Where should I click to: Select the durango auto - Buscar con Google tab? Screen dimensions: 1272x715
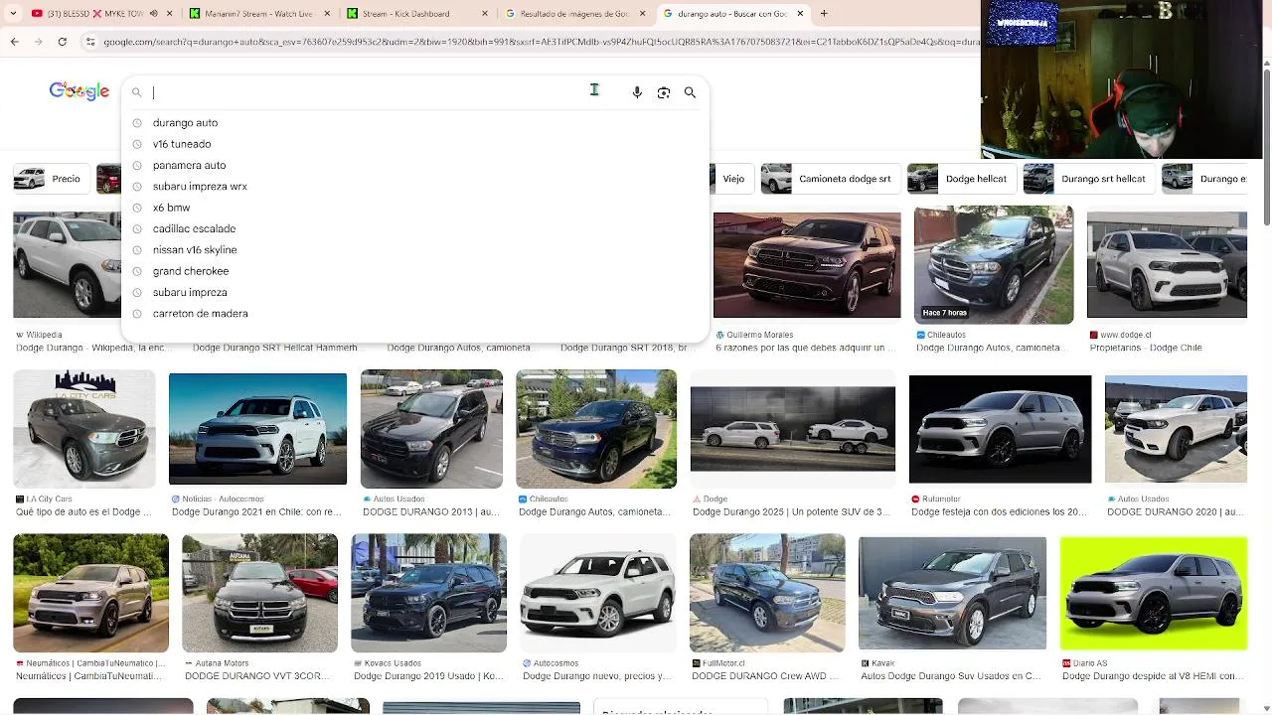coord(735,14)
